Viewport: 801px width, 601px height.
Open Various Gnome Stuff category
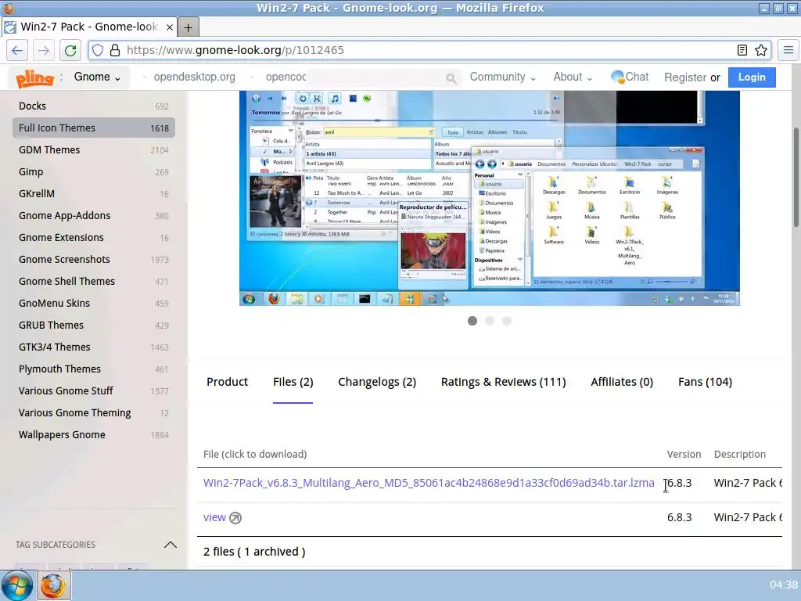94,391
